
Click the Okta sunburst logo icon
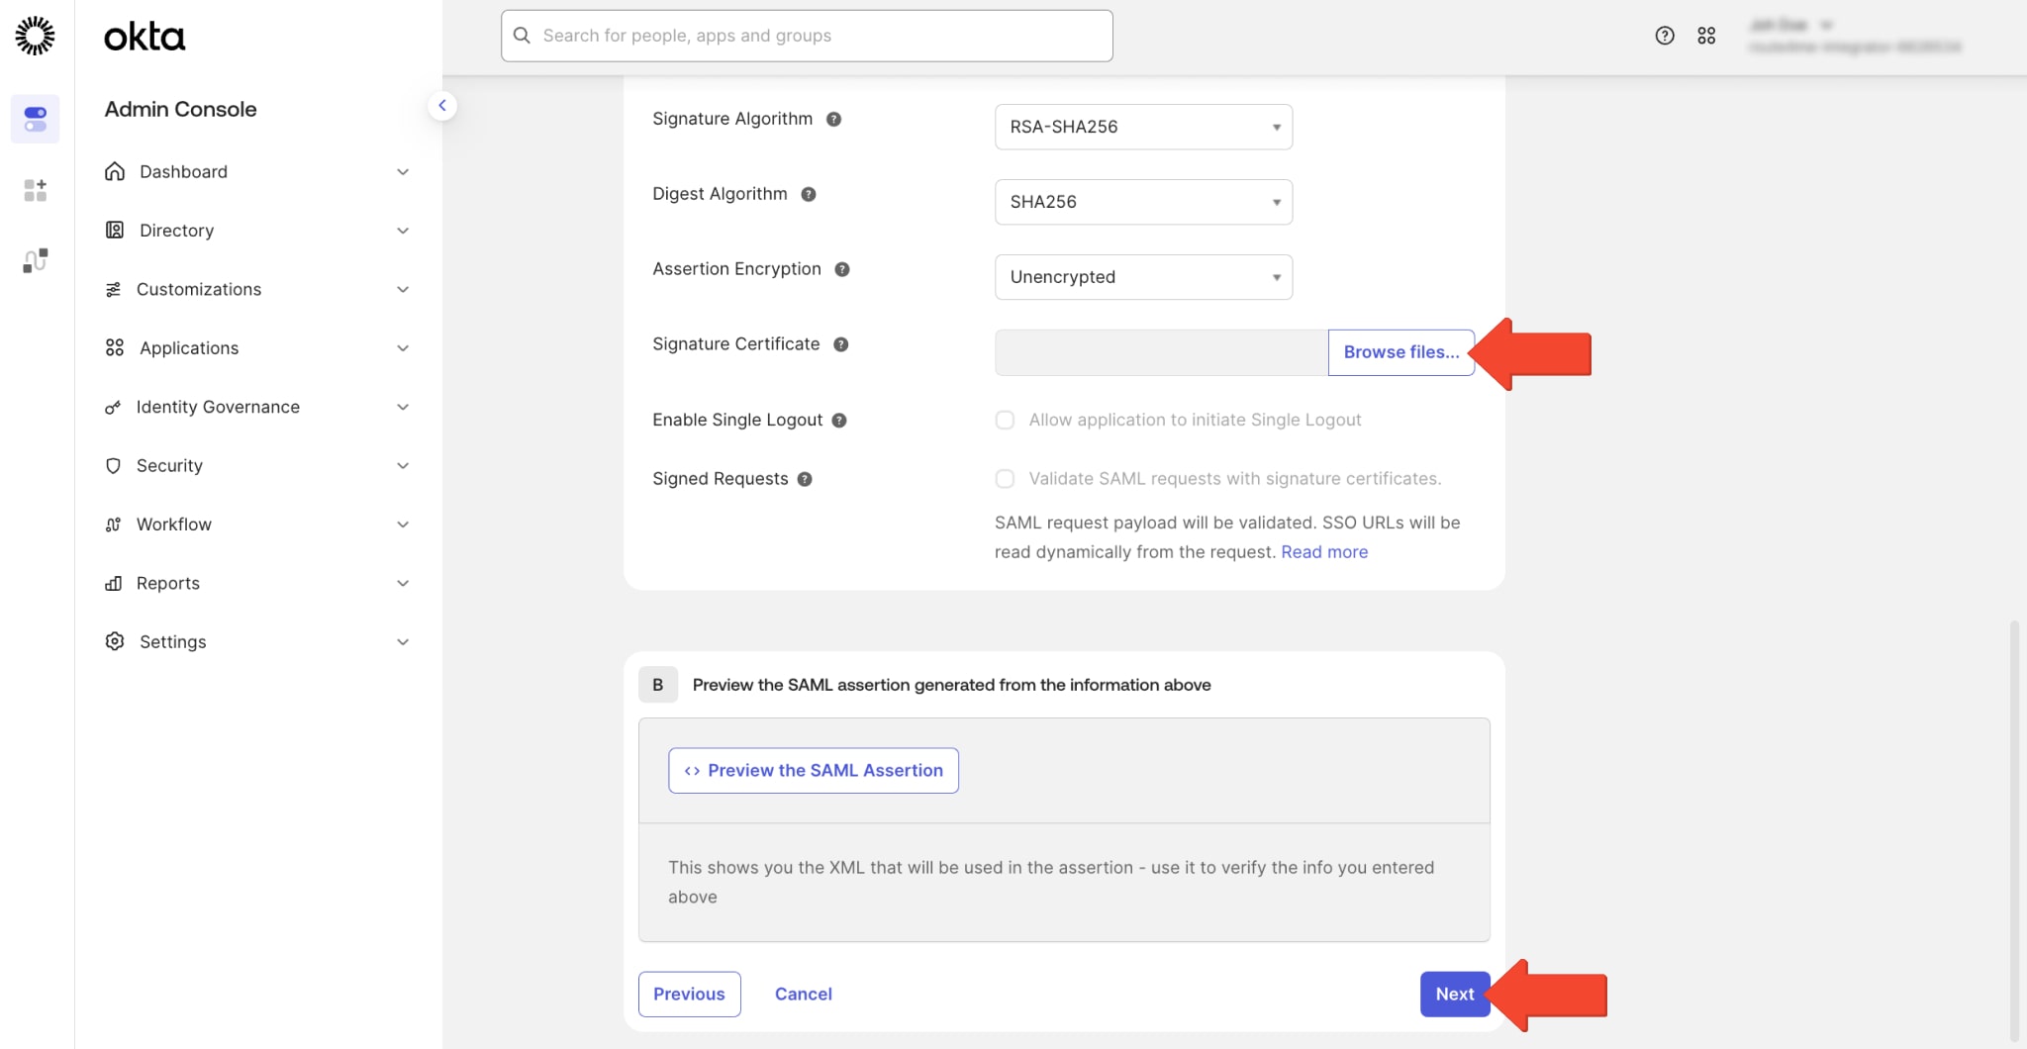tap(36, 36)
